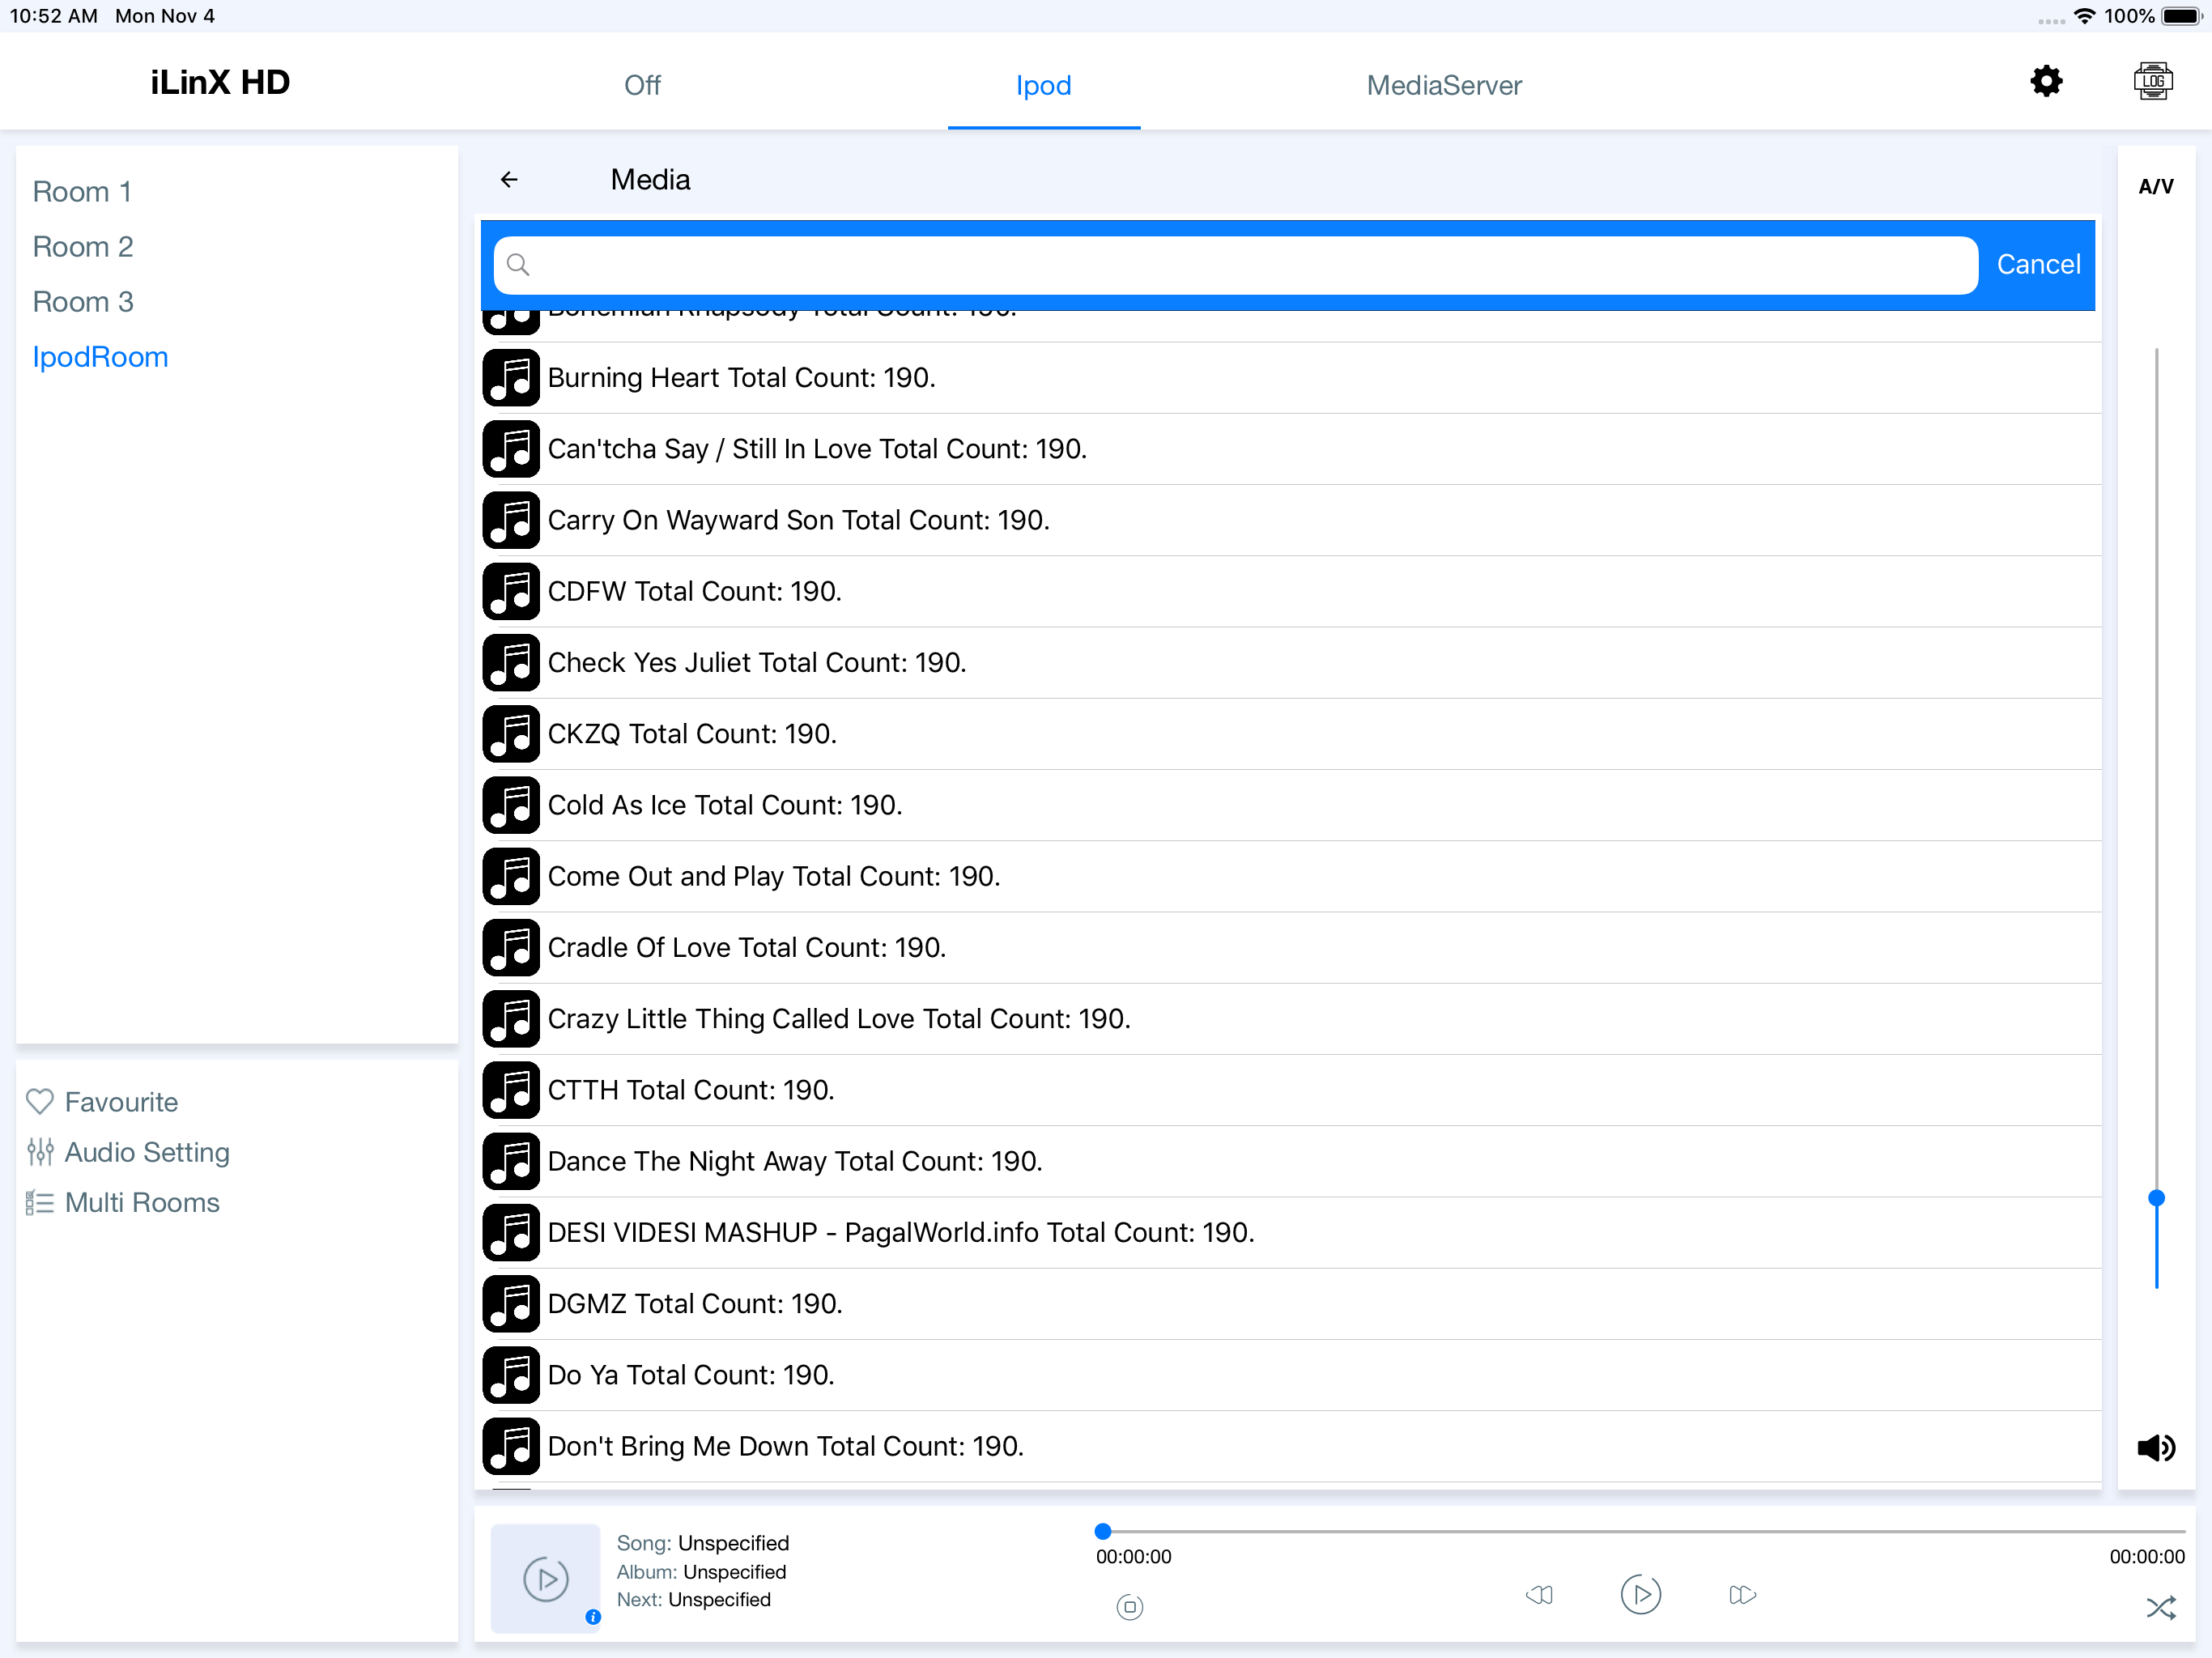The width and height of the screenshot is (2212, 1658).
Task: Switch to the MediaServer tab
Action: click(x=1444, y=85)
